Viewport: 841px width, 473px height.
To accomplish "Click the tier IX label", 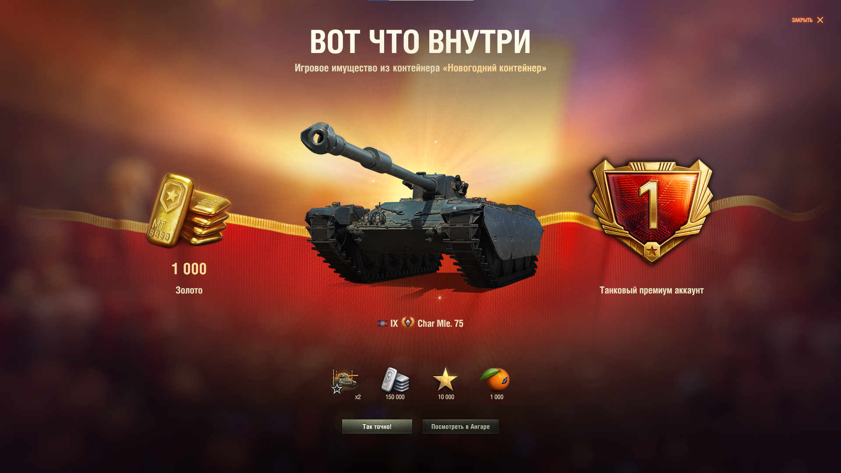I will click(x=394, y=324).
